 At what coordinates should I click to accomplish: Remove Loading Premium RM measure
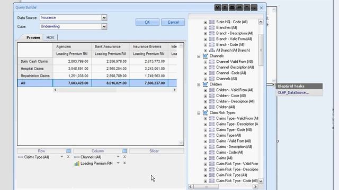[x=124, y=163]
